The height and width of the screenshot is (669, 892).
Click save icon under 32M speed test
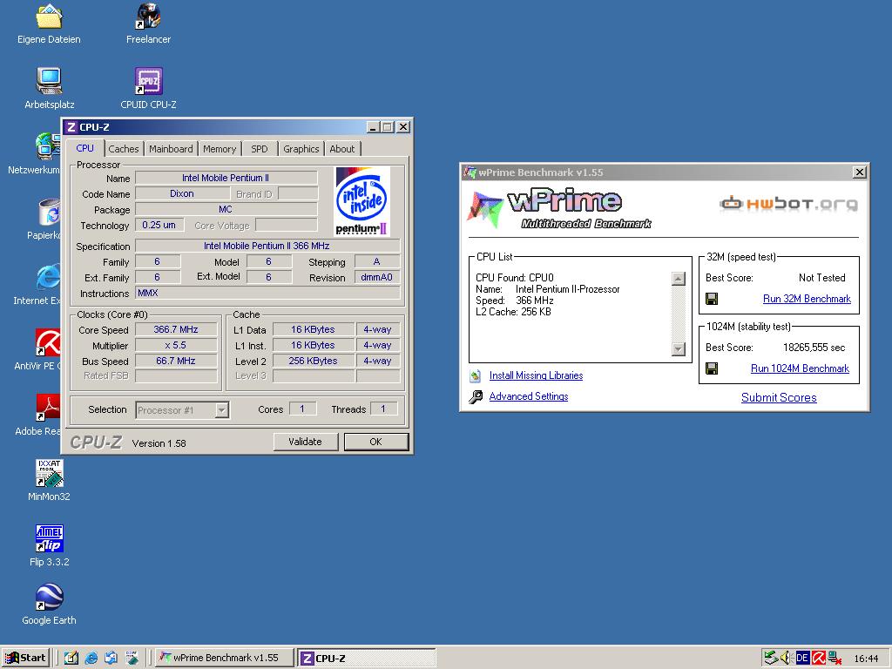(x=711, y=299)
